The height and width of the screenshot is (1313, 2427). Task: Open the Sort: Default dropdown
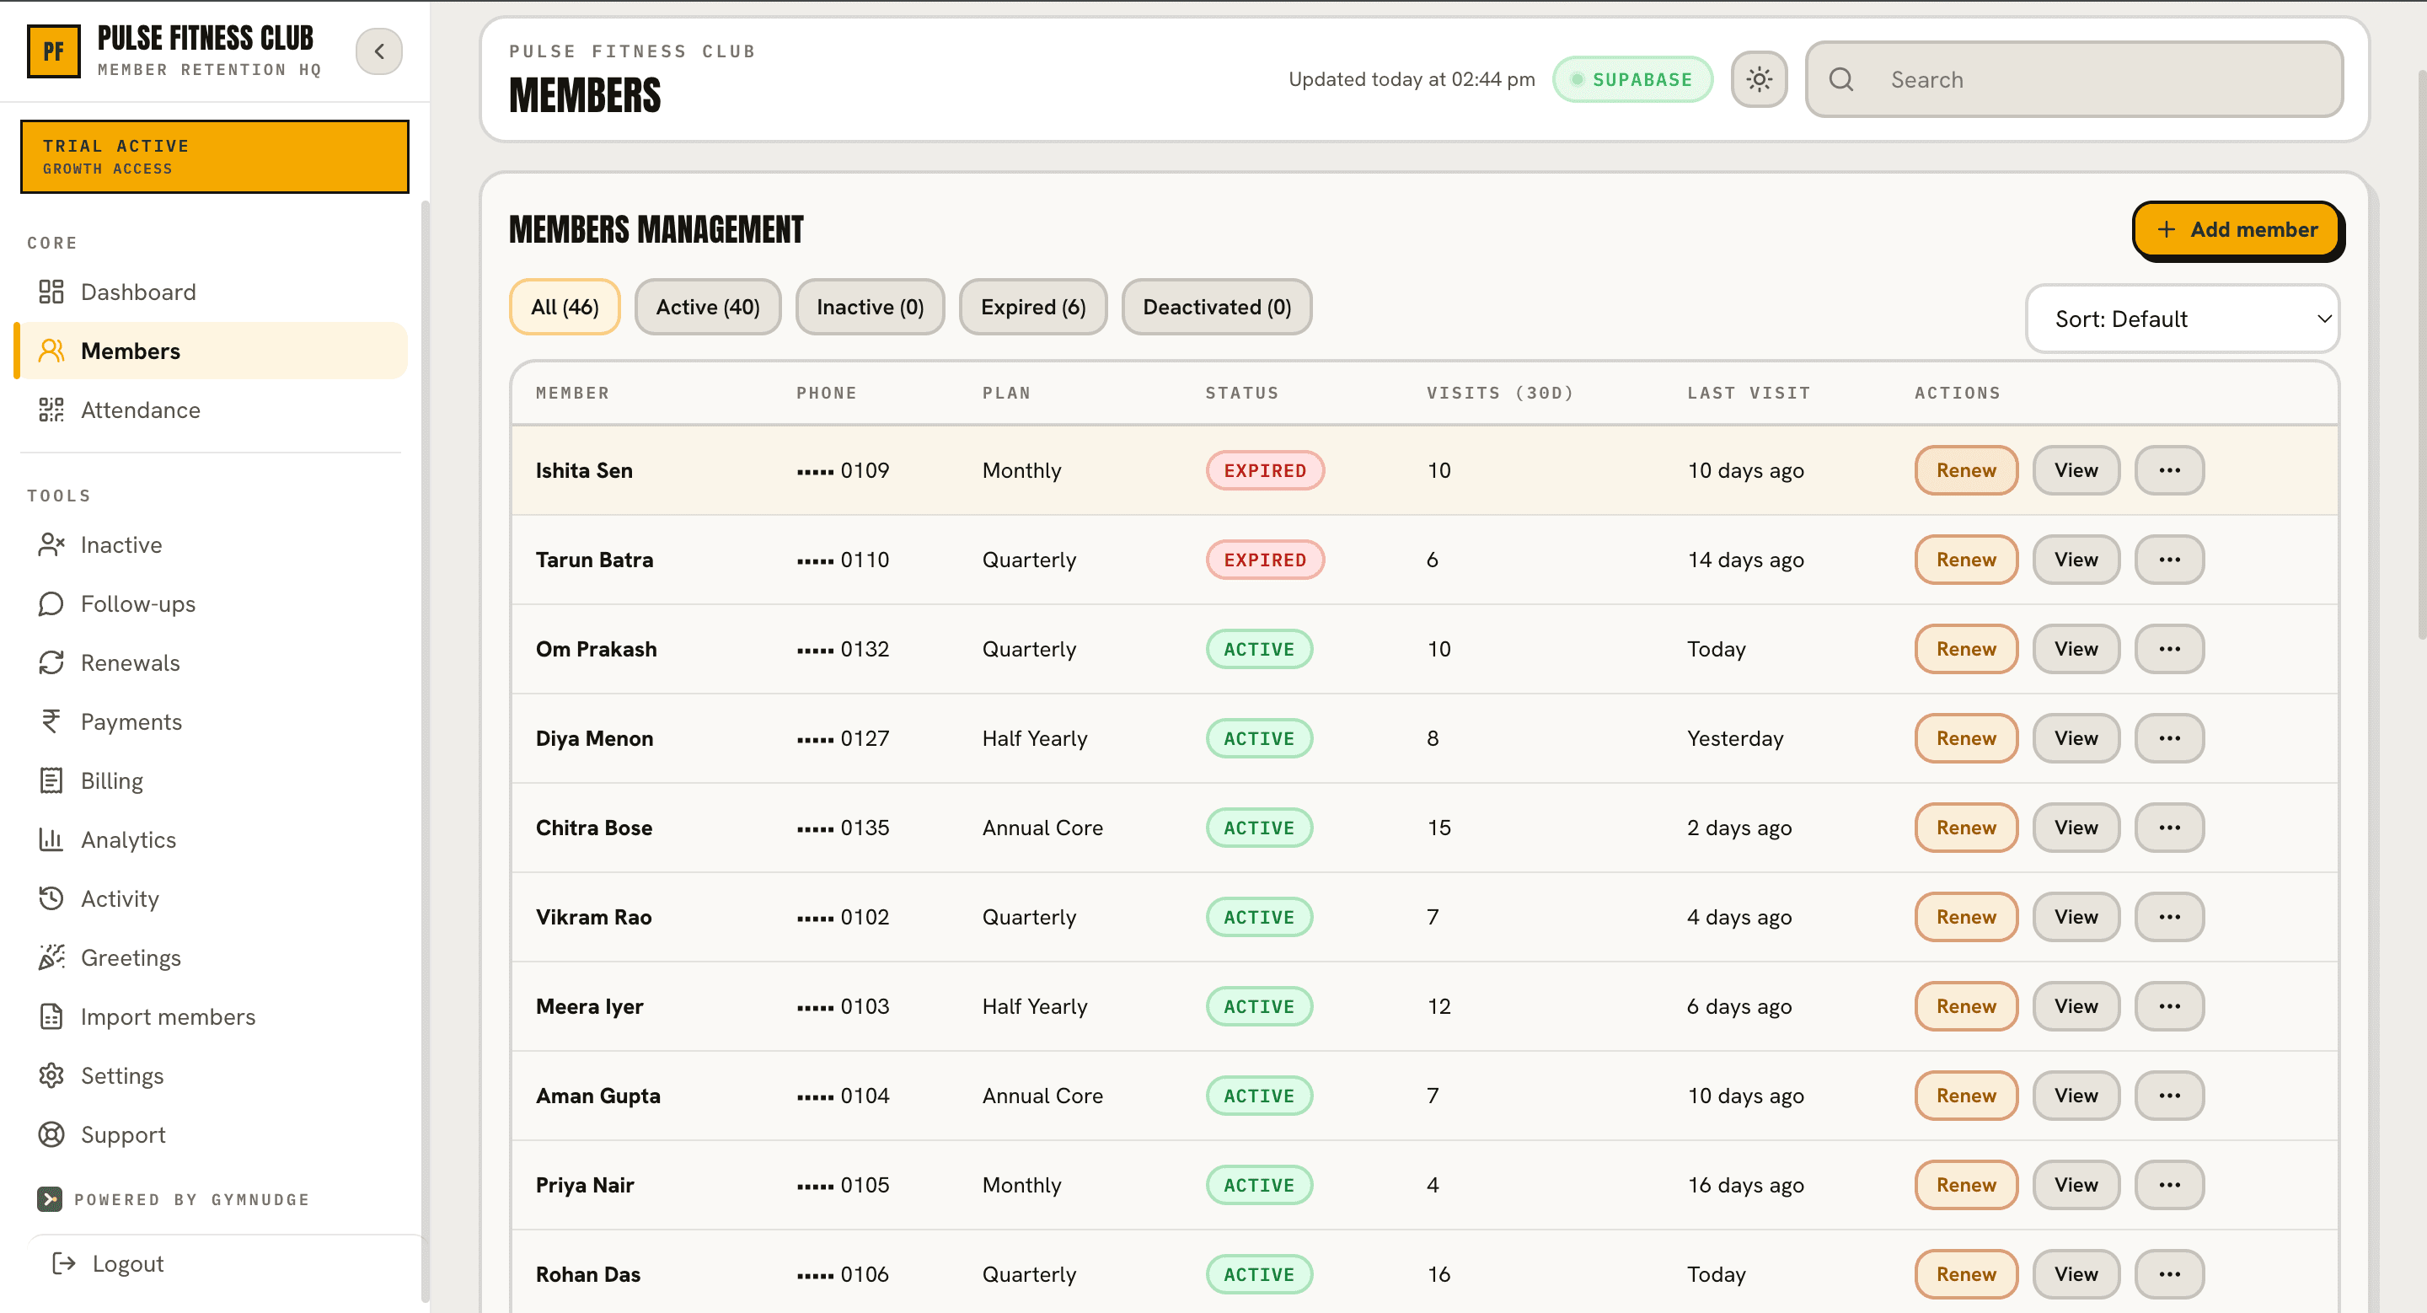click(2182, 319)
